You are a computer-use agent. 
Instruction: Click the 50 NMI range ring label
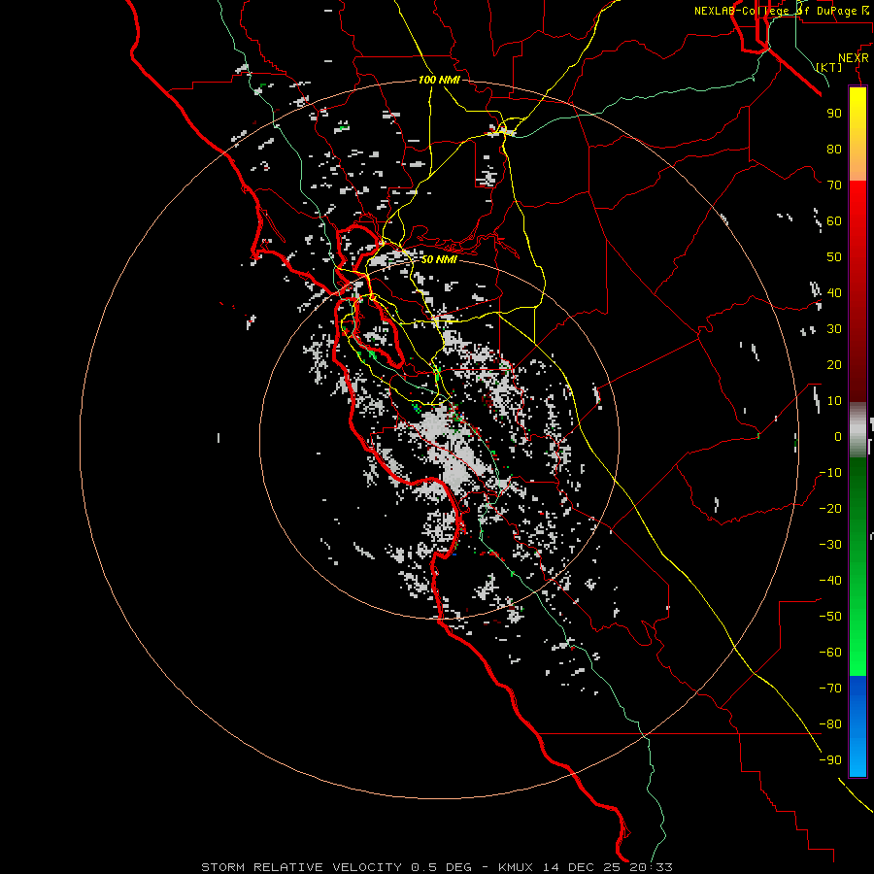tap(439, 259)
